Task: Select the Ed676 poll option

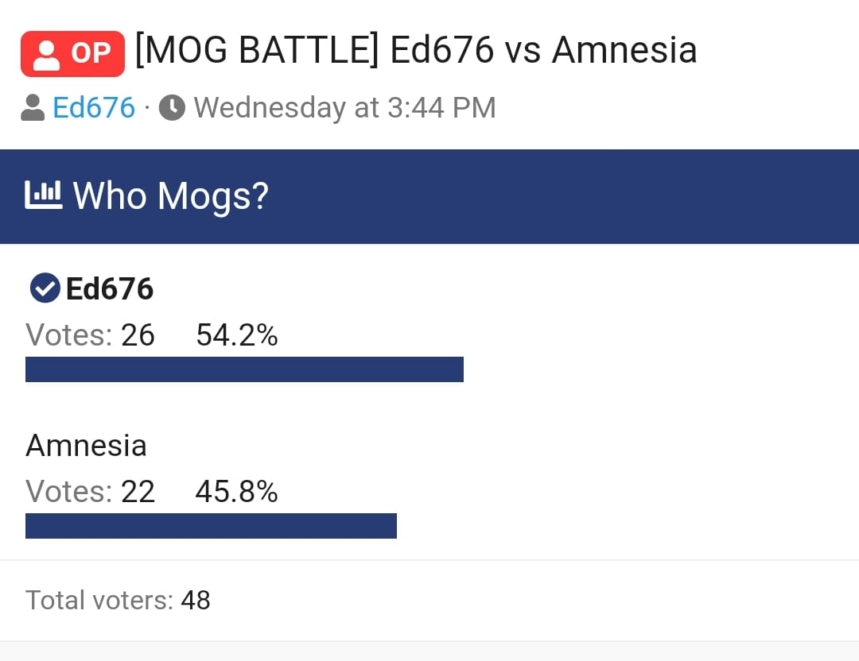Action: [109, 289]
